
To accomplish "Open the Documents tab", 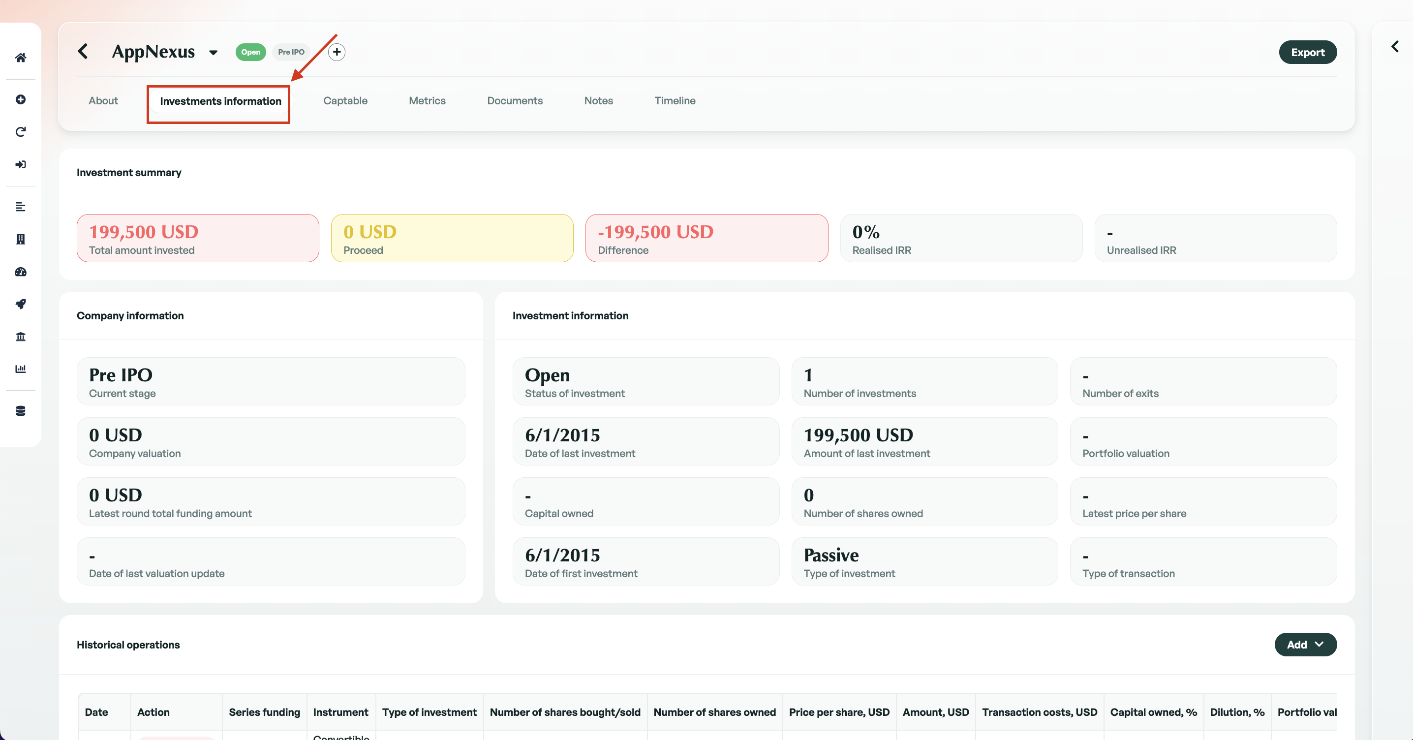I will tap(515, 100).
